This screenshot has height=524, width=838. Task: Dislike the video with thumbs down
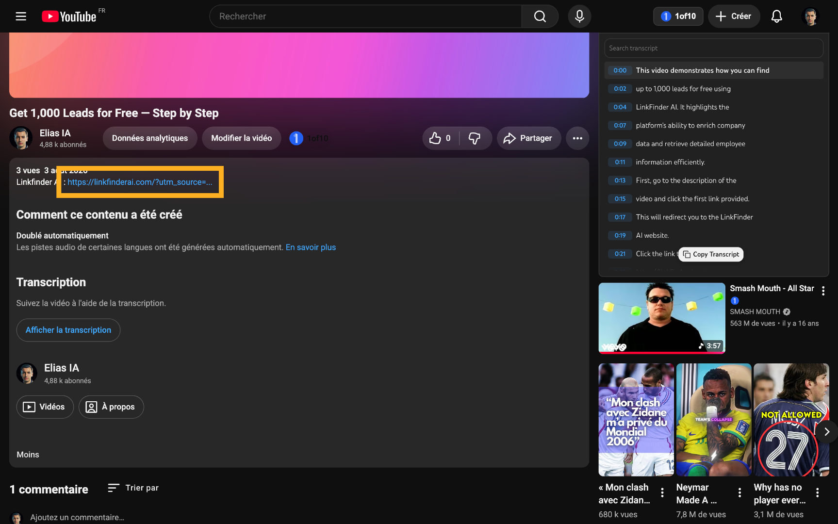[x=475, y=138]
